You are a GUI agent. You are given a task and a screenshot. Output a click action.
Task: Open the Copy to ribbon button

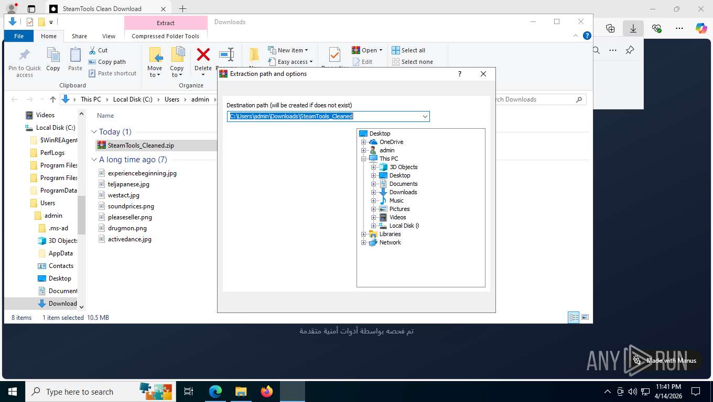177,62
